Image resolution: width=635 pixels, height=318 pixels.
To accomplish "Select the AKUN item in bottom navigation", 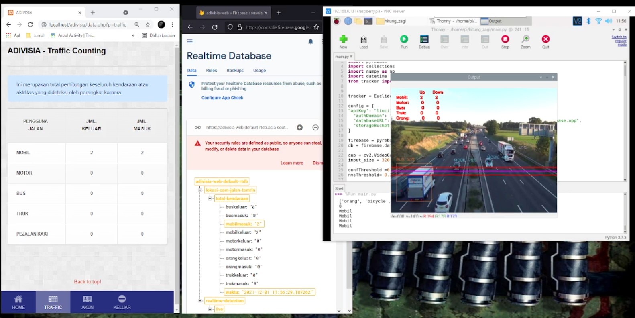I will click(88, 302).
